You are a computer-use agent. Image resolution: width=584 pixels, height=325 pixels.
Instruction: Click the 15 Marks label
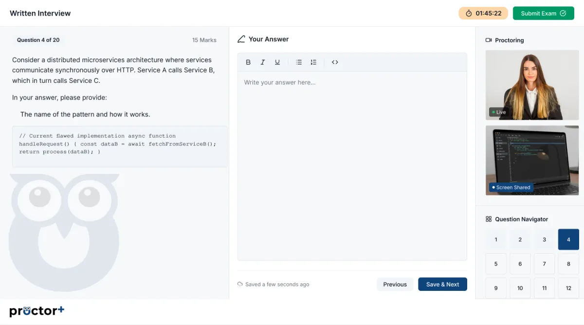click(204, 40)
